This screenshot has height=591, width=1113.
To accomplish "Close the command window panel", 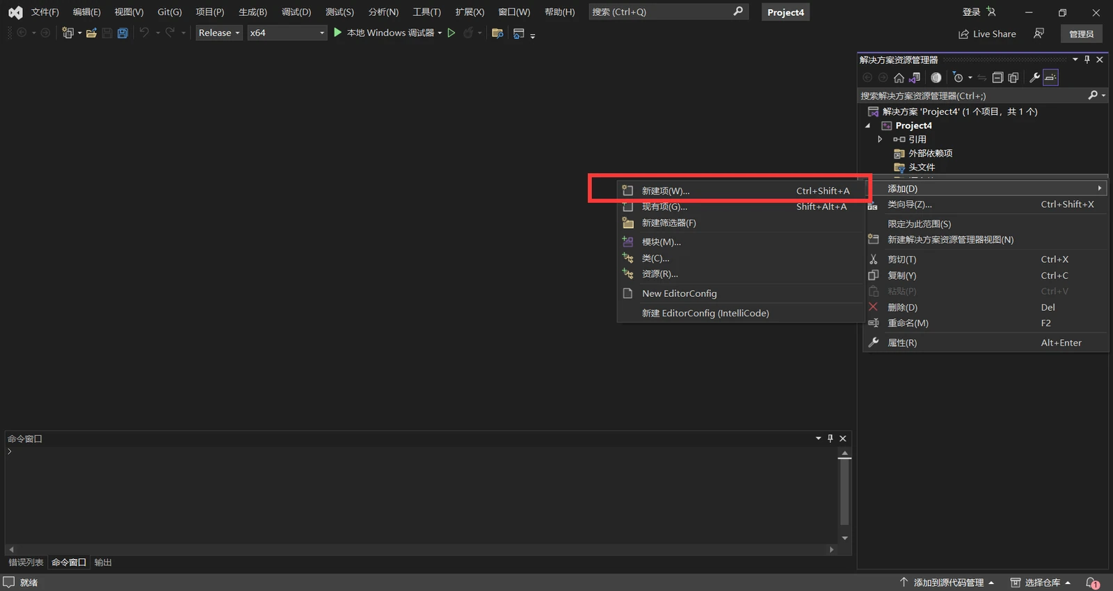I will [x=842, y=438].
